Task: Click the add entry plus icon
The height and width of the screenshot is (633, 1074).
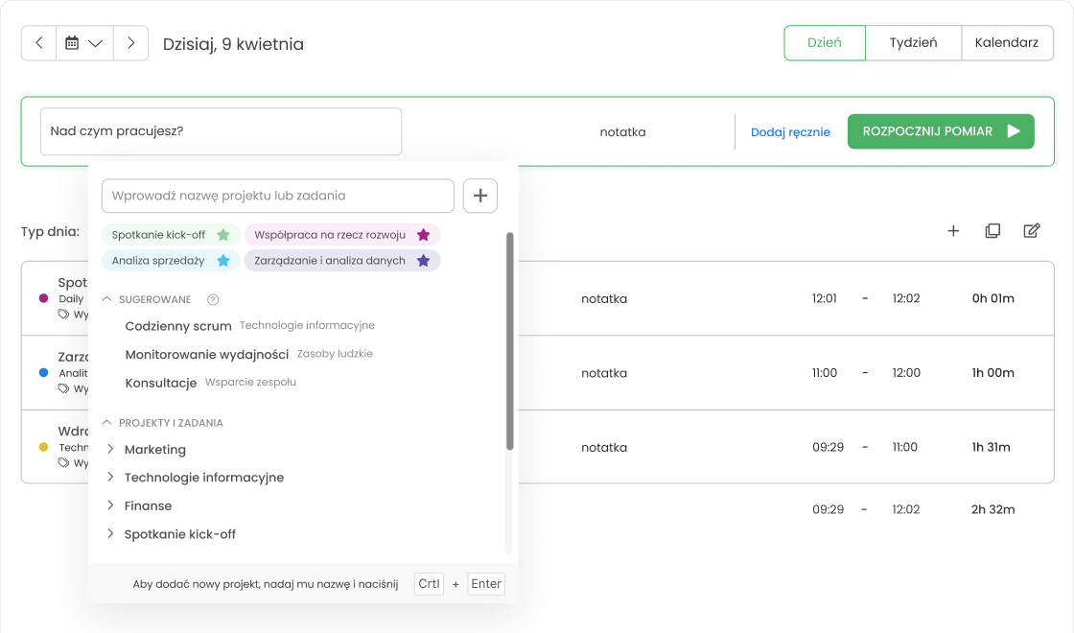Action: tap(953, 231)
